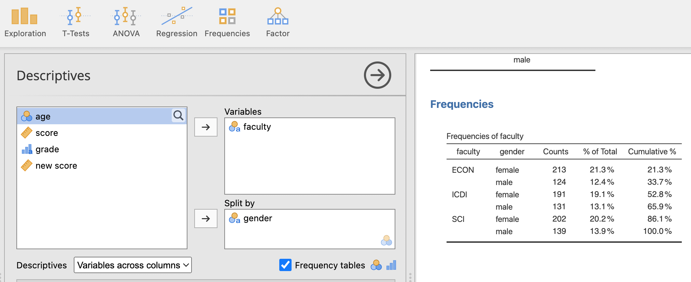
Task: Open the Factor menu
Action: [278, 23]
